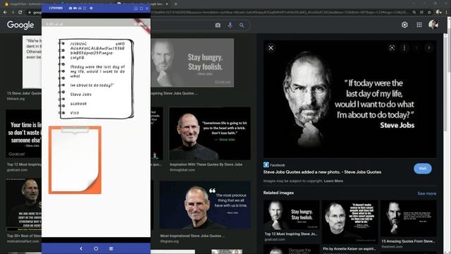Screen dimensions: 451x254
Task: Click the headphone audio icon in the mirror window
Action: point(80,8)
